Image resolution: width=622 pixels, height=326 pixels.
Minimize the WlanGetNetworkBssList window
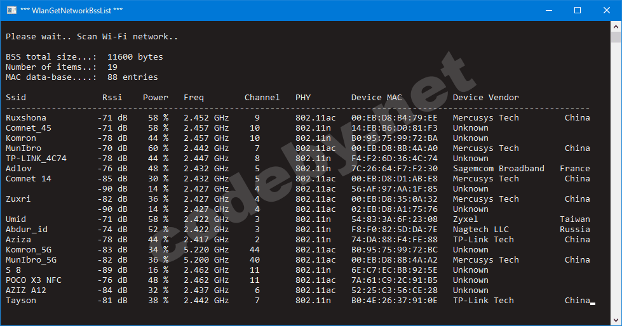[x=549, y=10]
